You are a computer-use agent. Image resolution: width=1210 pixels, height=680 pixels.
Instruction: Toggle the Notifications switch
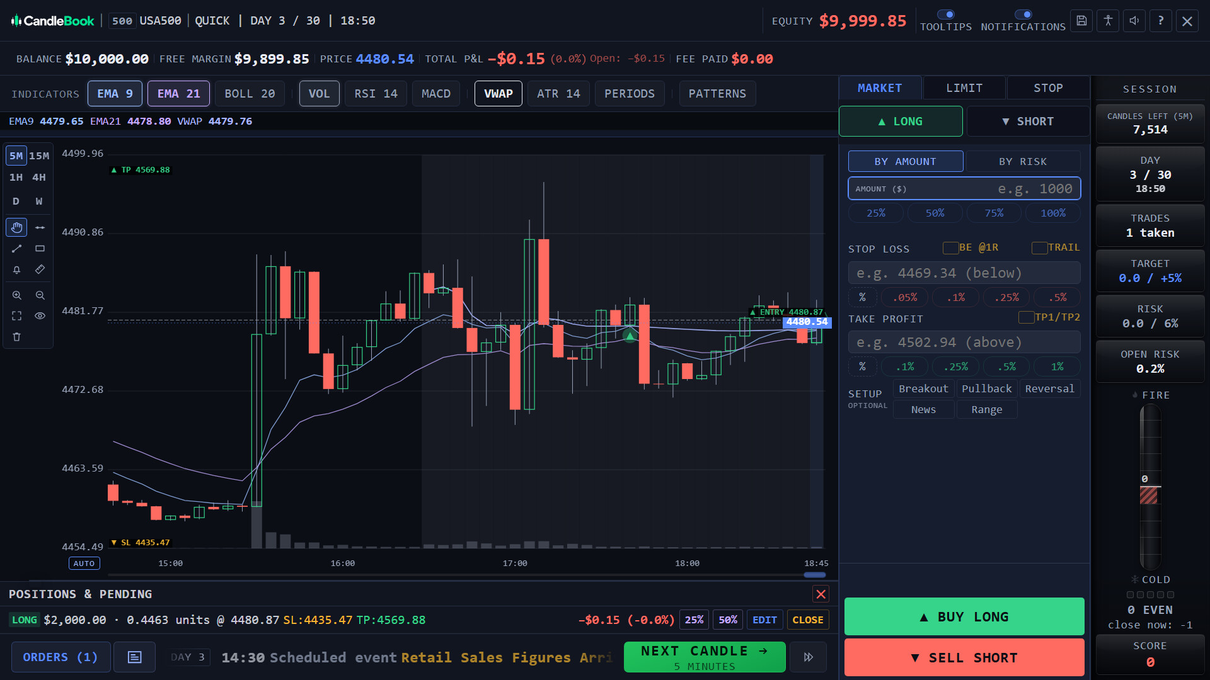pyautogui.click(x=1023, y=14)
